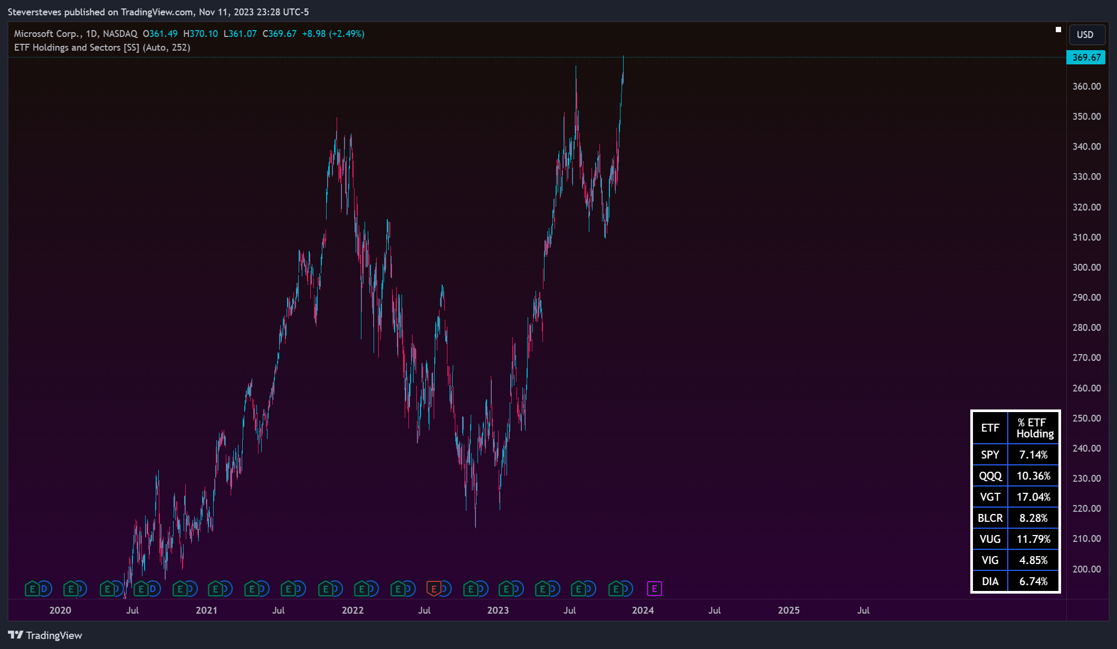This screenshot has width=1117, height=649.
Task: Click the 200.00 price axis label
Action: 1086,569
